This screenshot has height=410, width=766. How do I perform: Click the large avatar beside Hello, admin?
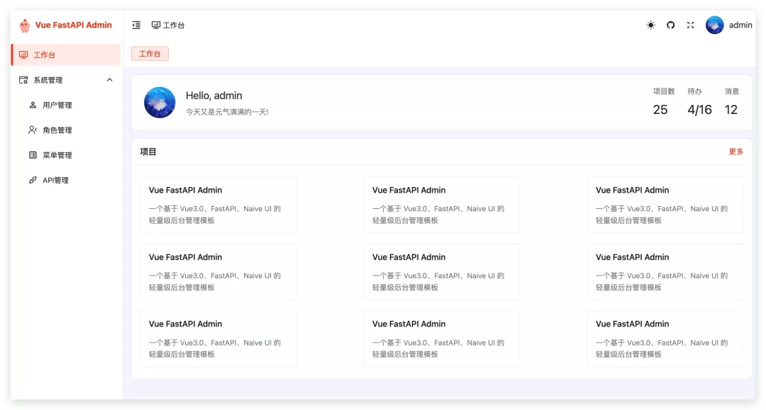click(160, 103)
